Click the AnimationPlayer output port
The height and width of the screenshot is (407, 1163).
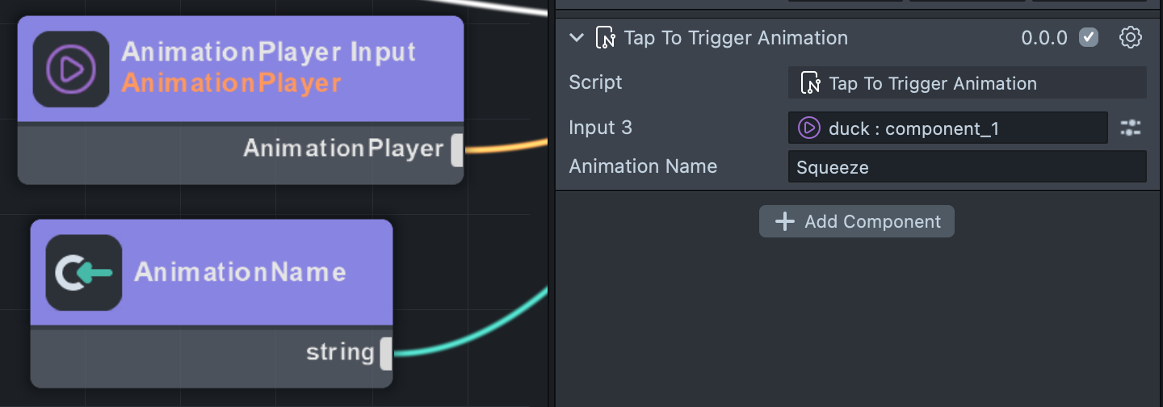pyautogui.click(x=457, y=150)
